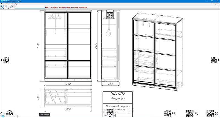The height and width of the screenshot is (118, 220).
Task: Open the Настройка menu
Action: [9, 4]
